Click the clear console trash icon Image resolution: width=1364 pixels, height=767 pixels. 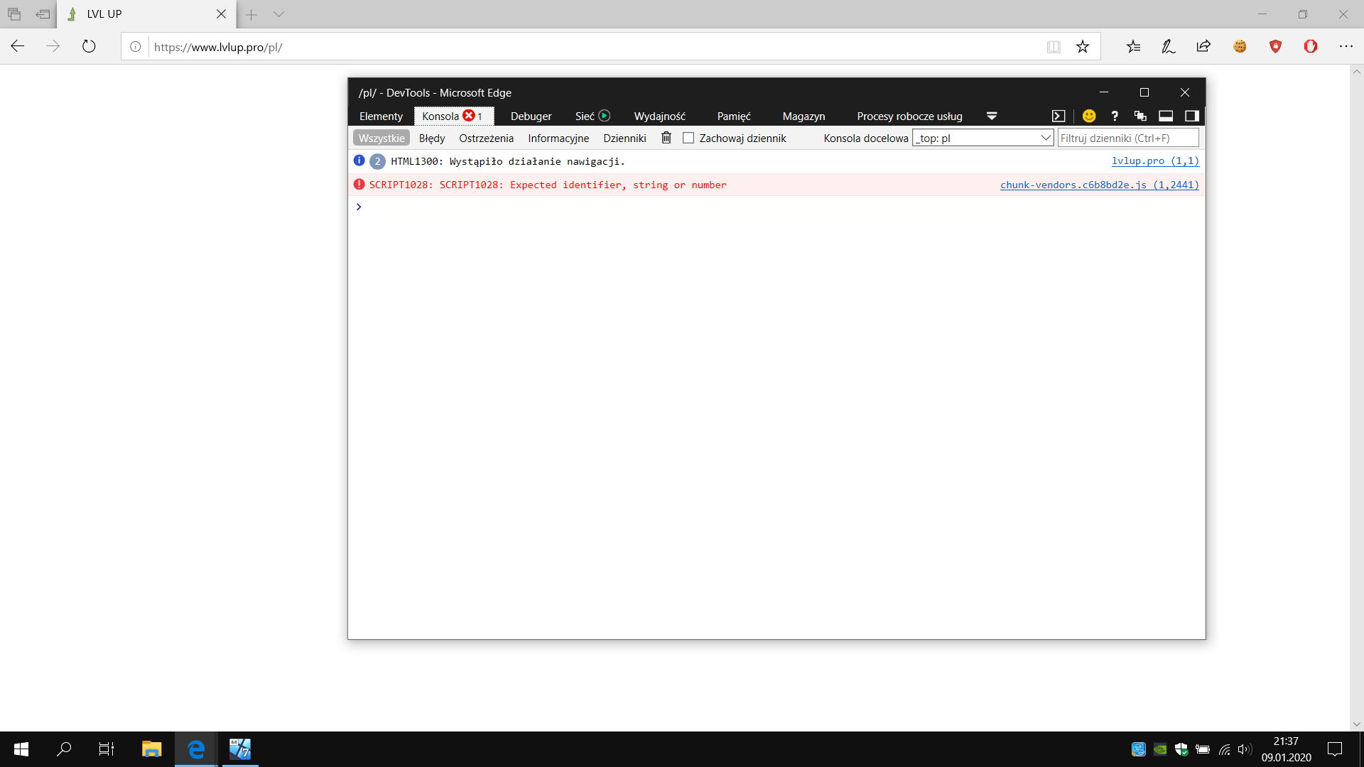(666, 138)
